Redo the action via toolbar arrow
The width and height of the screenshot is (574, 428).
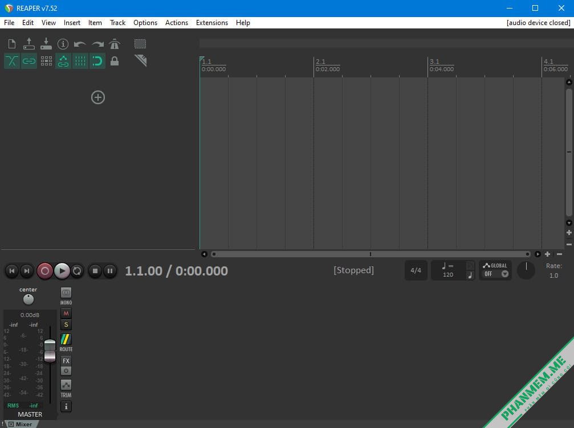pyautogui.click(x=97, y=44)
